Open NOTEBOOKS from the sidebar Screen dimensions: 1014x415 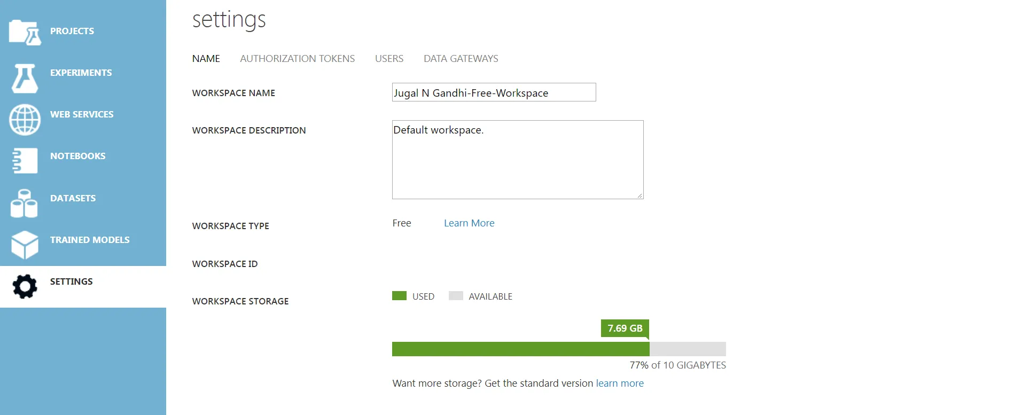78,156
